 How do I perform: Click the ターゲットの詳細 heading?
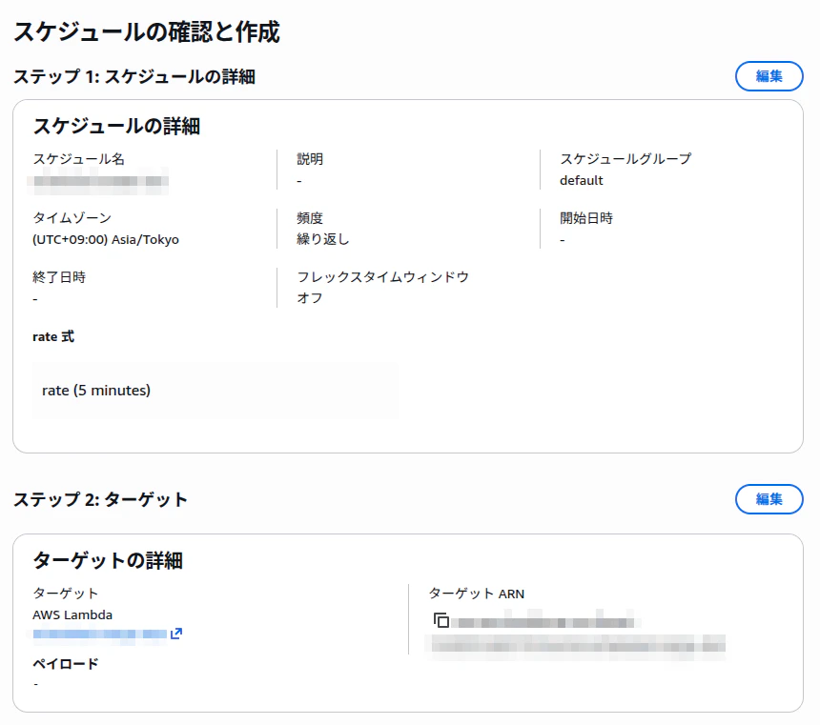click(108, 560)
